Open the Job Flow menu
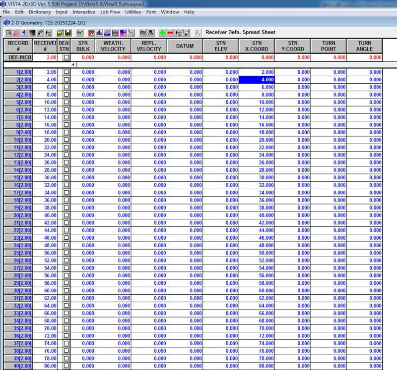The height and width of the screenshot is (370, 397). [110, 11]
